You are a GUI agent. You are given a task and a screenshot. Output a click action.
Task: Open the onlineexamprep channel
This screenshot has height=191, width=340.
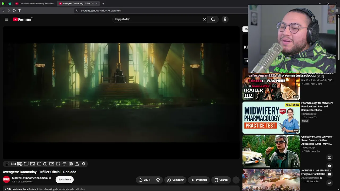click(x=309, y=114)
